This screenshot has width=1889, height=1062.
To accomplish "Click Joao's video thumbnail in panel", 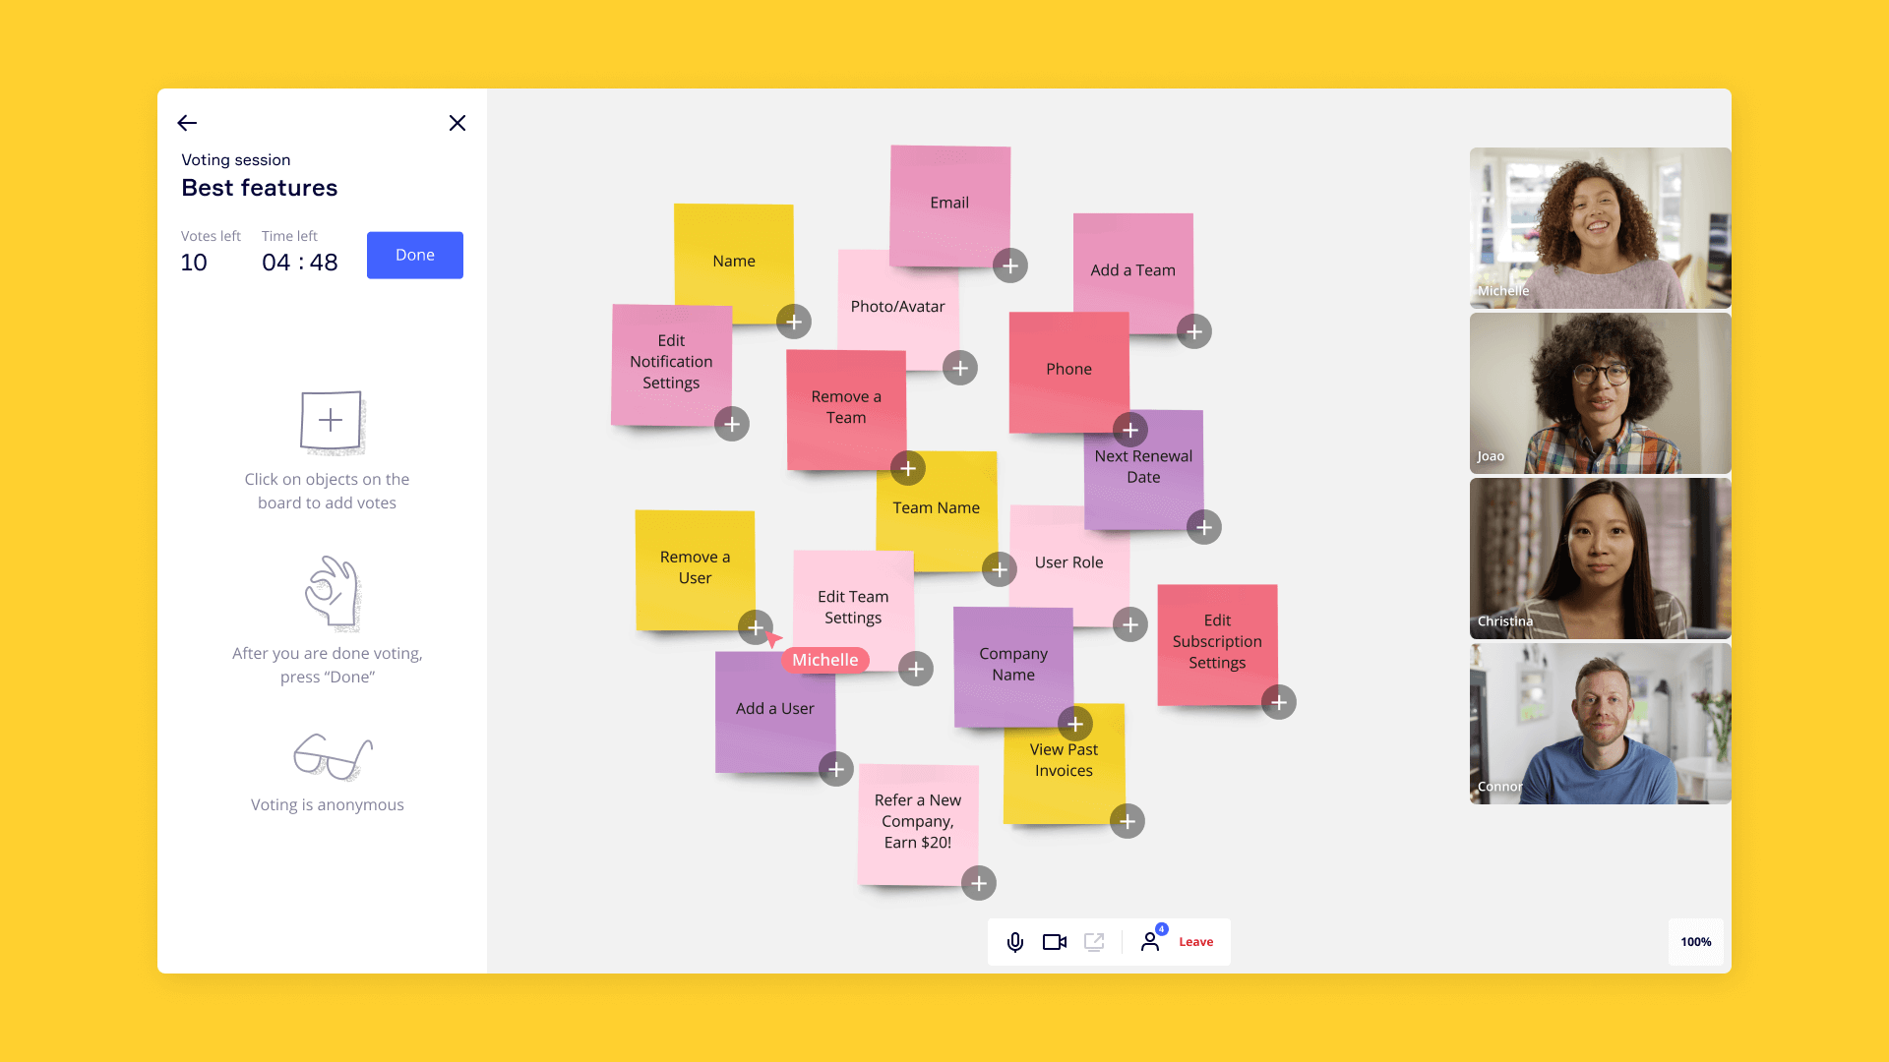I will [x=1601, y=393].
